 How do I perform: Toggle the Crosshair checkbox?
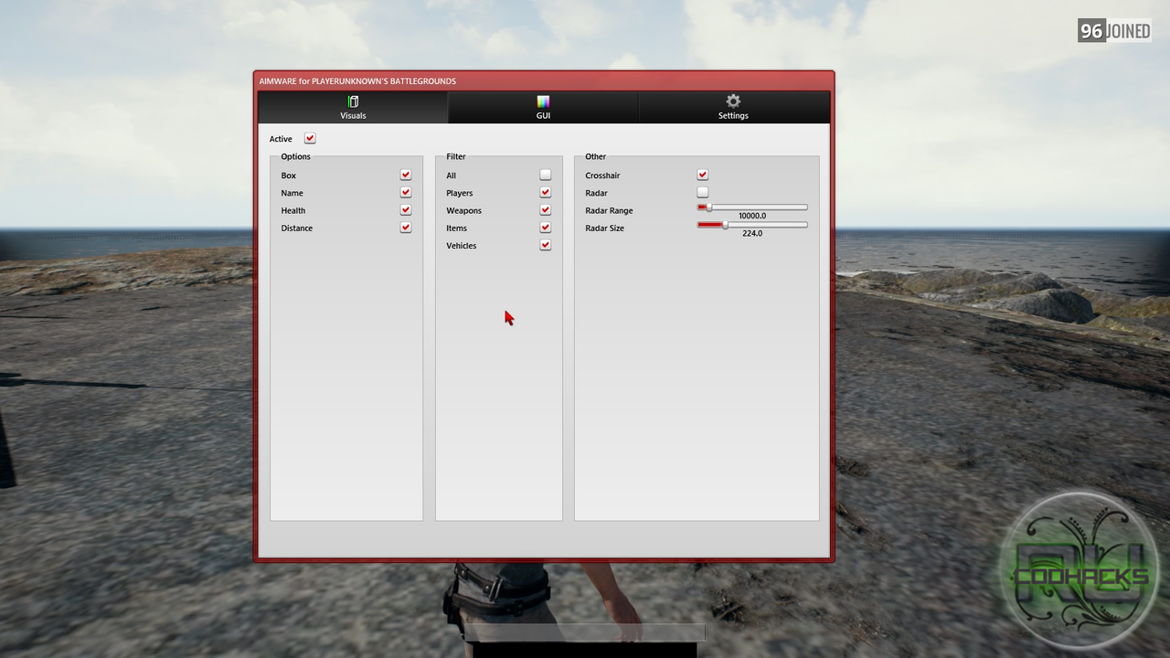703,175
